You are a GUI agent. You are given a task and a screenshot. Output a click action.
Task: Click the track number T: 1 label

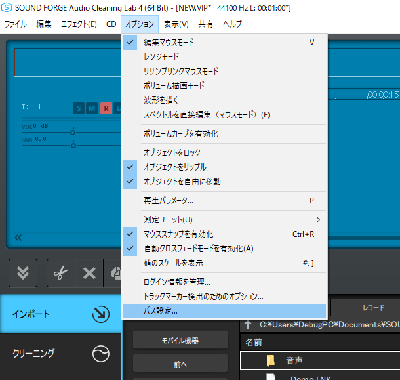pyautogui.click(x=31, y=107)
